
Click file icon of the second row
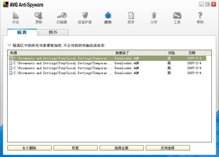pos(11,63)
